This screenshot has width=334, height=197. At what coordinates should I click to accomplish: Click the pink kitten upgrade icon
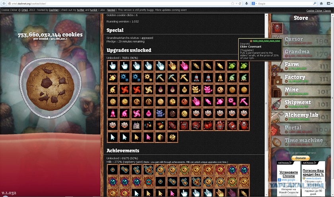tap(208, 90)
